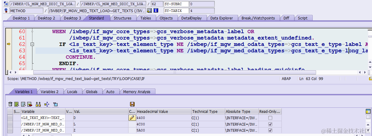Click pencil change icon for LS_TEXT_KEY row
This screenshot has width=372, height=136.
pyautogui.click(x=132, y=118)
